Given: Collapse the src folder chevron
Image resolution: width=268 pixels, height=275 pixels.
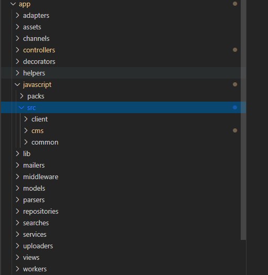Looking at the screenshot, I should [x=22, y=108].
